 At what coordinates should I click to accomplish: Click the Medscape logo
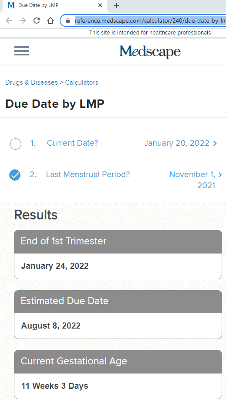click(150, 51)
